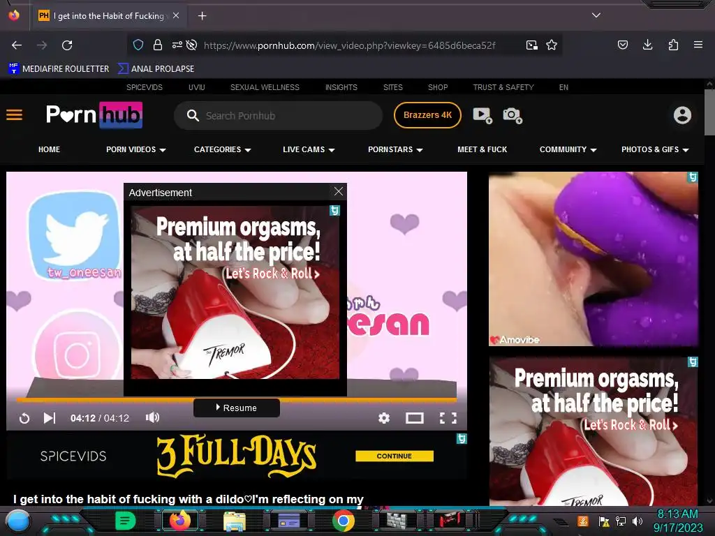Viewport: 715px width, 536px height.
Task: Go to the HOME nav item
Action: click(x=50, y=149)
